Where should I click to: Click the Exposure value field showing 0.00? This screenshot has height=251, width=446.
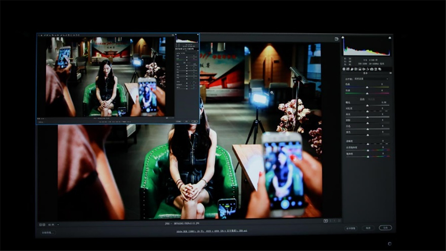point(384,102)
